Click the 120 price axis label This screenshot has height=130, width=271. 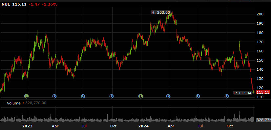[260, 88]
